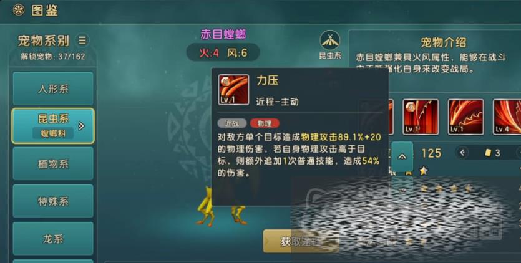
Task: Click the gold star rating icon
Action: coord(423,171)
